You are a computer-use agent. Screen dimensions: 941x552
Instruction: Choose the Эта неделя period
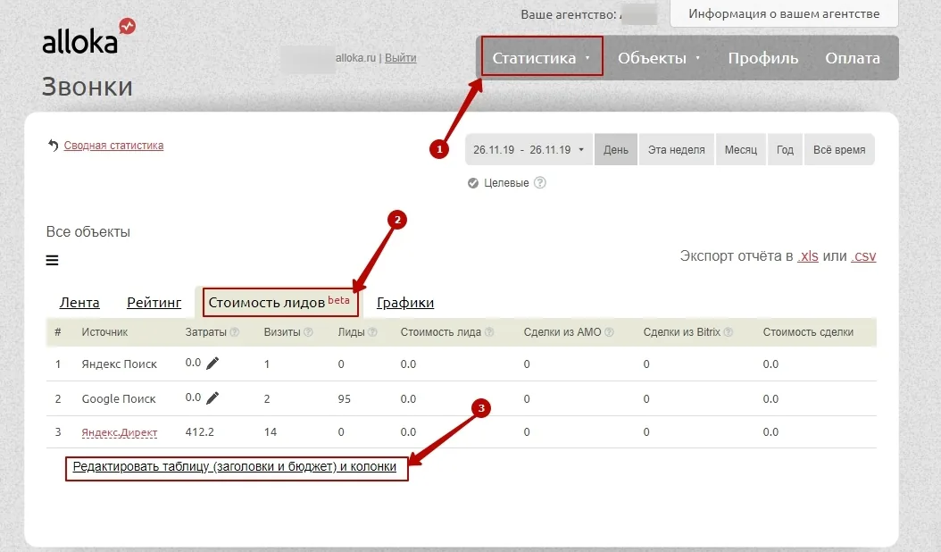(677, 149)
